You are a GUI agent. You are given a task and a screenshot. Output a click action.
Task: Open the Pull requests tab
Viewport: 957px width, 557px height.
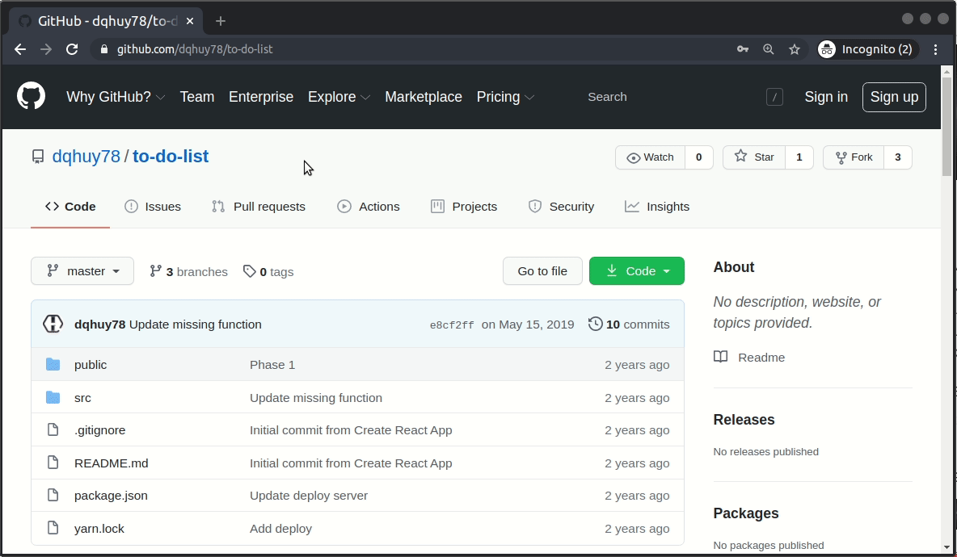[259, 207]
